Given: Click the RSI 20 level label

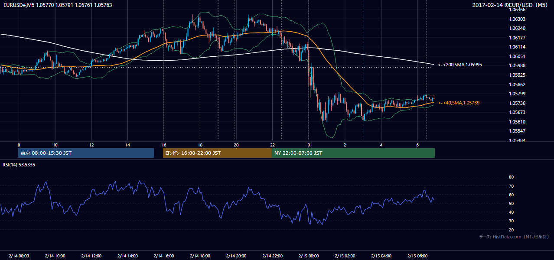Looking at the screenshot, I should click(x=512, y=230).
